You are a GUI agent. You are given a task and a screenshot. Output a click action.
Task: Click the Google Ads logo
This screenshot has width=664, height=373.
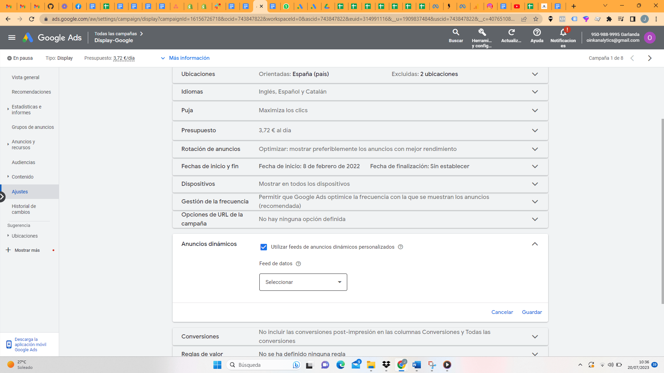click(x=52, y=37)
